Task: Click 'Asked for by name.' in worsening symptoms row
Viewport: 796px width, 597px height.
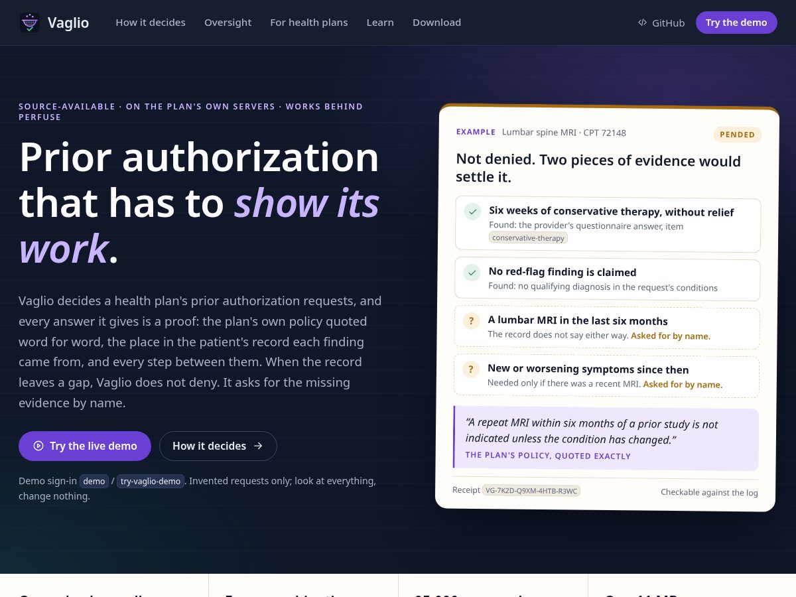Action: [x=683, y=384]
